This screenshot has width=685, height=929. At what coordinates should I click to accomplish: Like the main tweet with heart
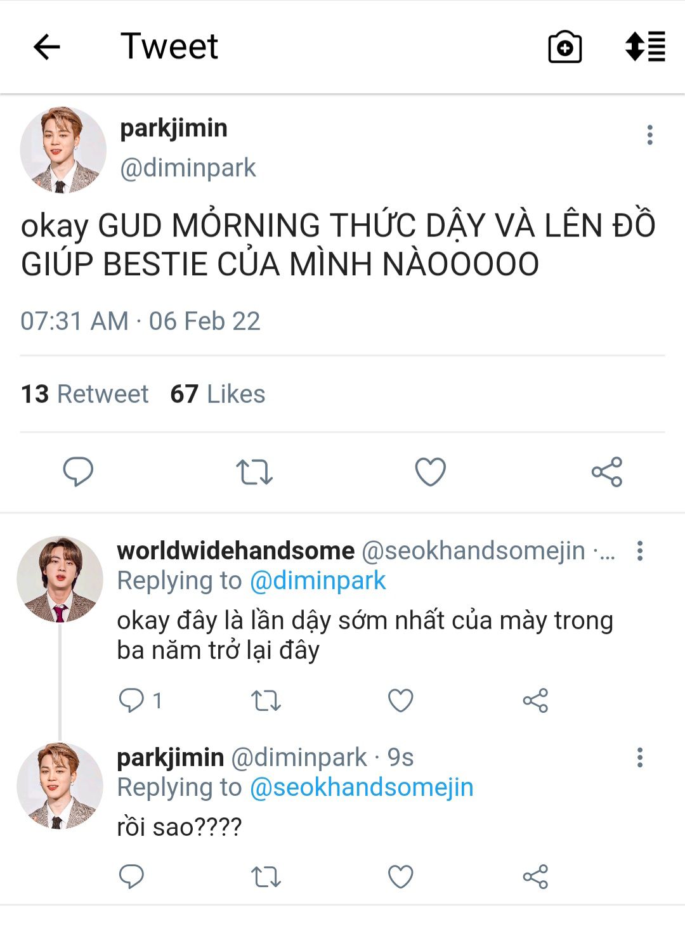point(431,472)
